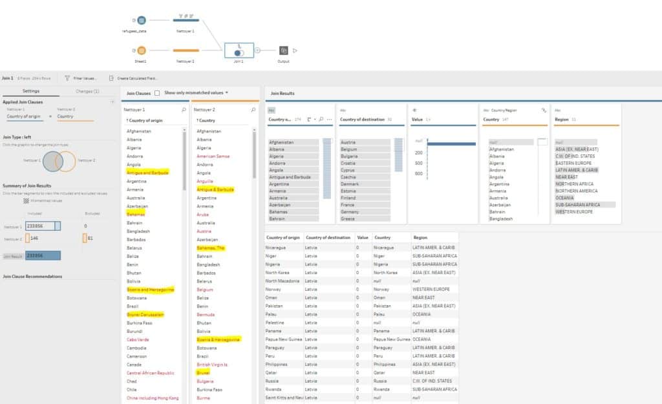Click the Nettoyer 2 excluded bar 81
The height and width of the screenshot is (404, 662).
[85, 238]
